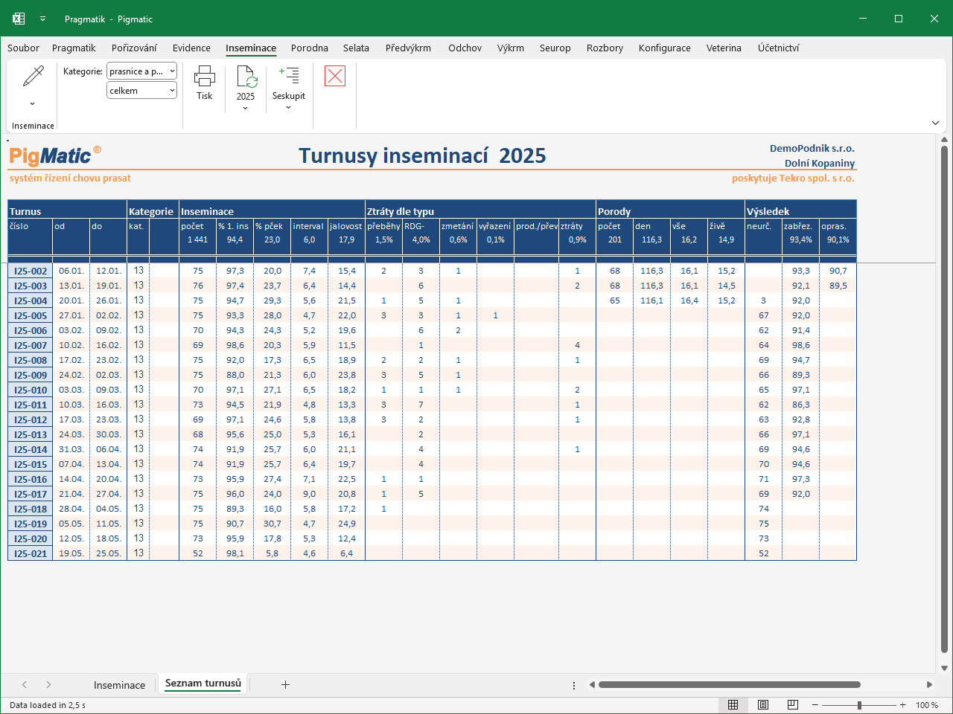Select turnus I25-021 row header
Screen dimensions: 953x714
point(31,553)
